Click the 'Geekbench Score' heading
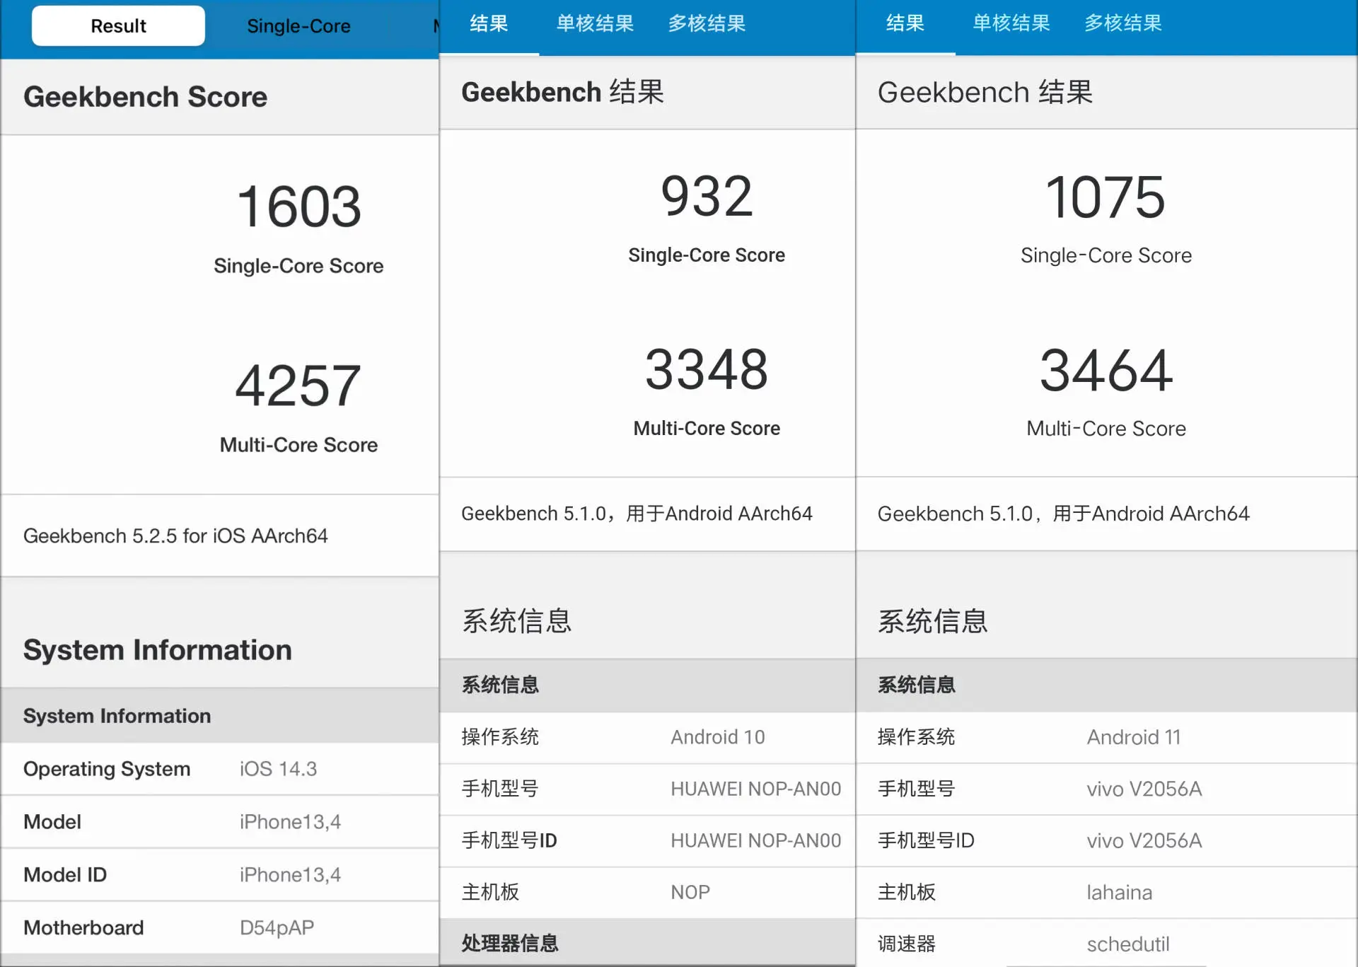Viewport: 1358px width, 967px height. coord(145,97)
